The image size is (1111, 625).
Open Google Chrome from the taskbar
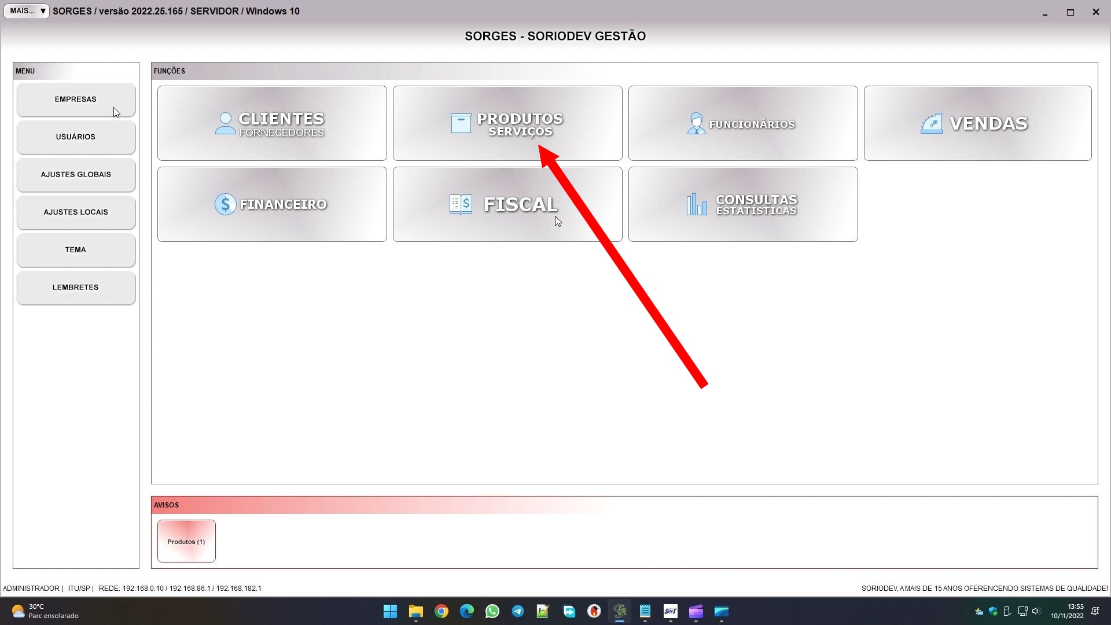[x=442, y=611]
